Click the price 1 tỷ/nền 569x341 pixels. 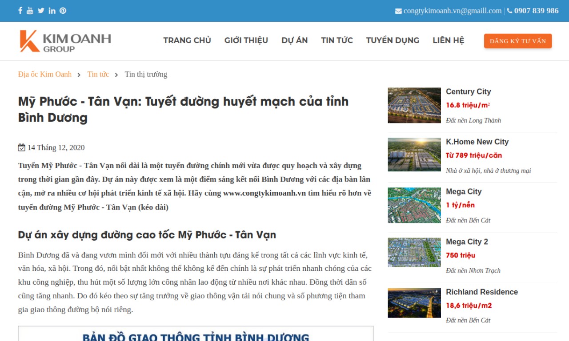(x=461, y=205)
